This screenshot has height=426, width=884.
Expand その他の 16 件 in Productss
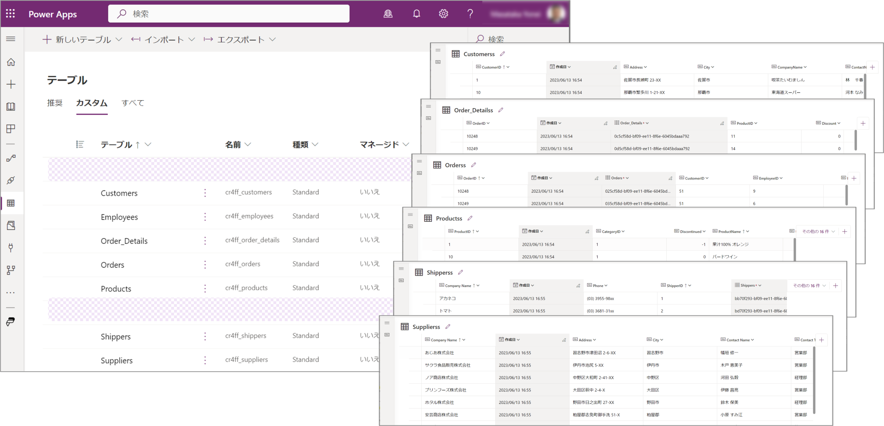coord(819,231)
